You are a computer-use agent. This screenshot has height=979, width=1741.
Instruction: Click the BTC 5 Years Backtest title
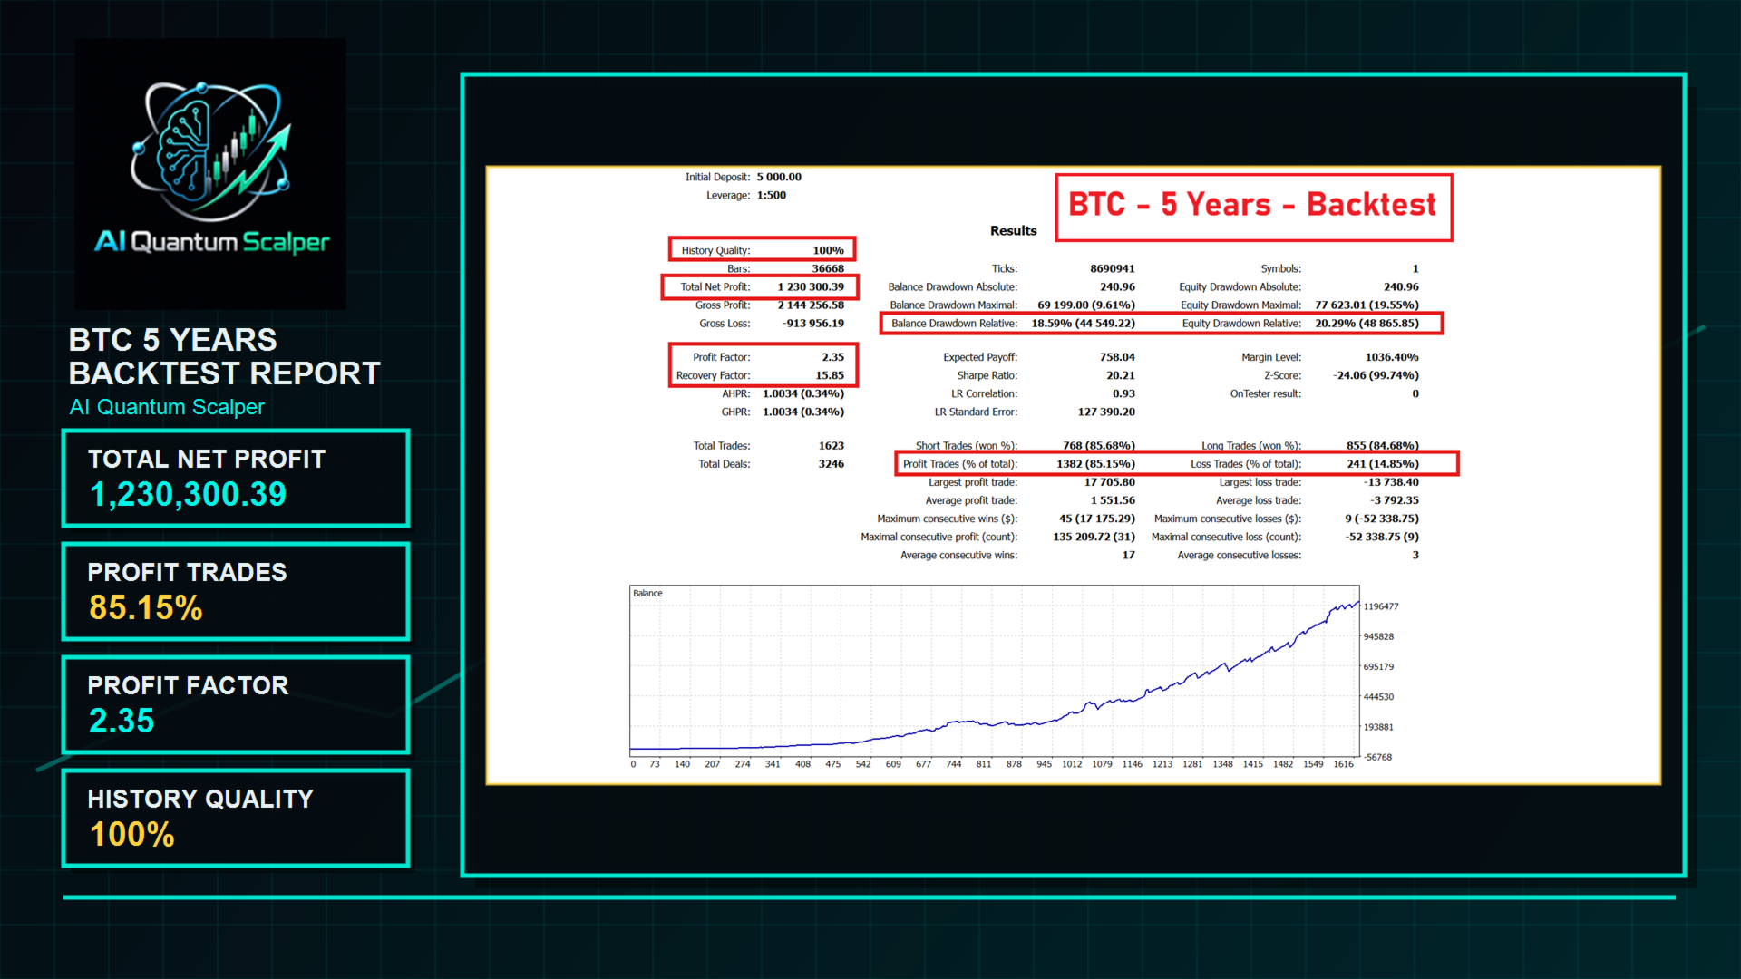click(1253, 207)
